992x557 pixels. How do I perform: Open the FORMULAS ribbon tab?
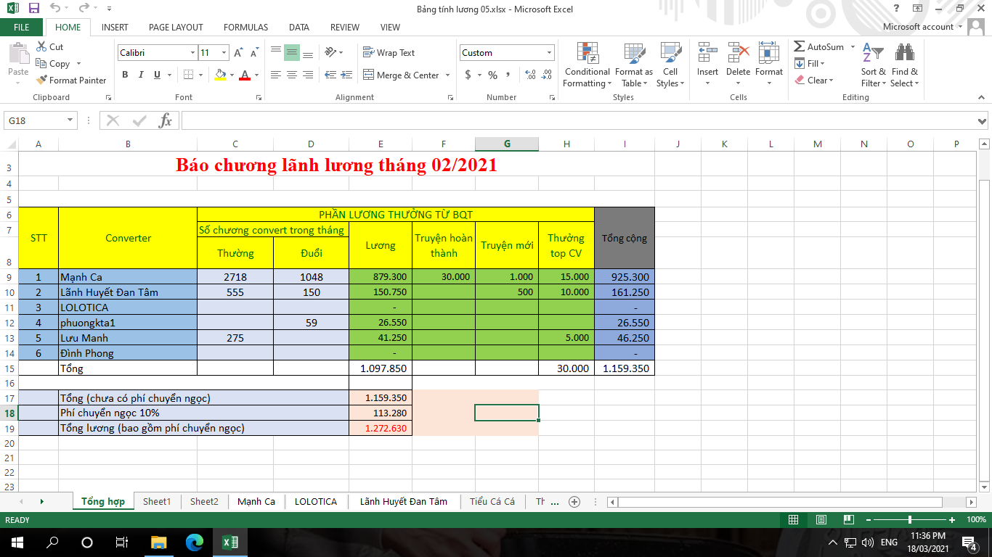pos(245,27)
